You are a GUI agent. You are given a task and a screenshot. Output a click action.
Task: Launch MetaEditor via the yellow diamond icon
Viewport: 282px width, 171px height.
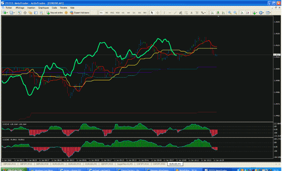66,13
